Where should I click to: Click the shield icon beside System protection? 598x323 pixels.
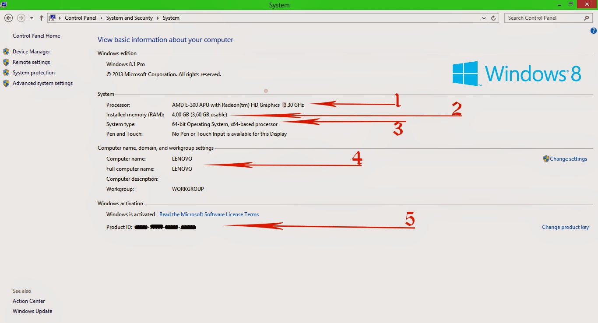pyautogui.click(x=6, y=72)
